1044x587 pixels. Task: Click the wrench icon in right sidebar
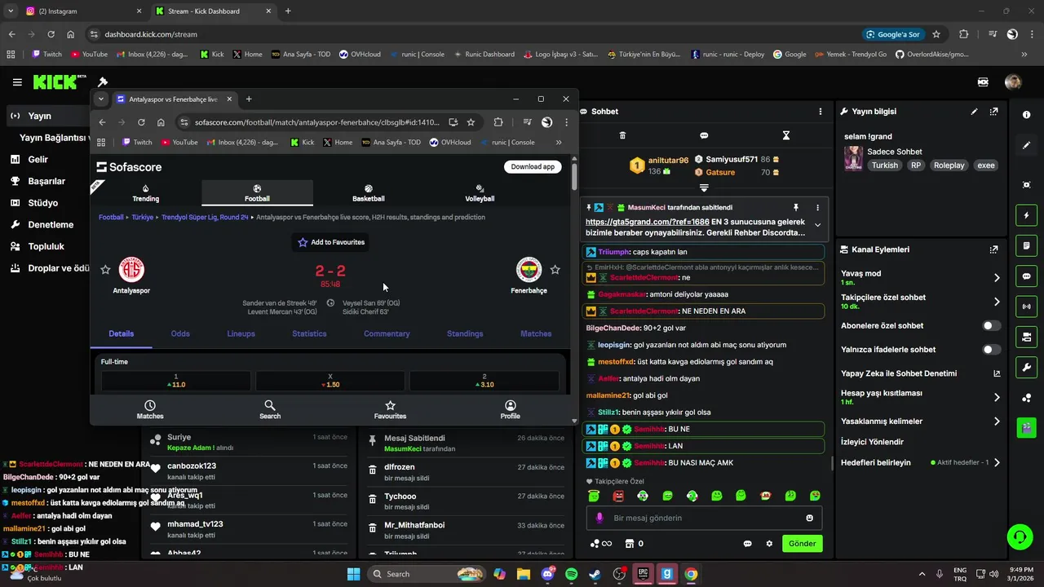(x=1027, y=367)
